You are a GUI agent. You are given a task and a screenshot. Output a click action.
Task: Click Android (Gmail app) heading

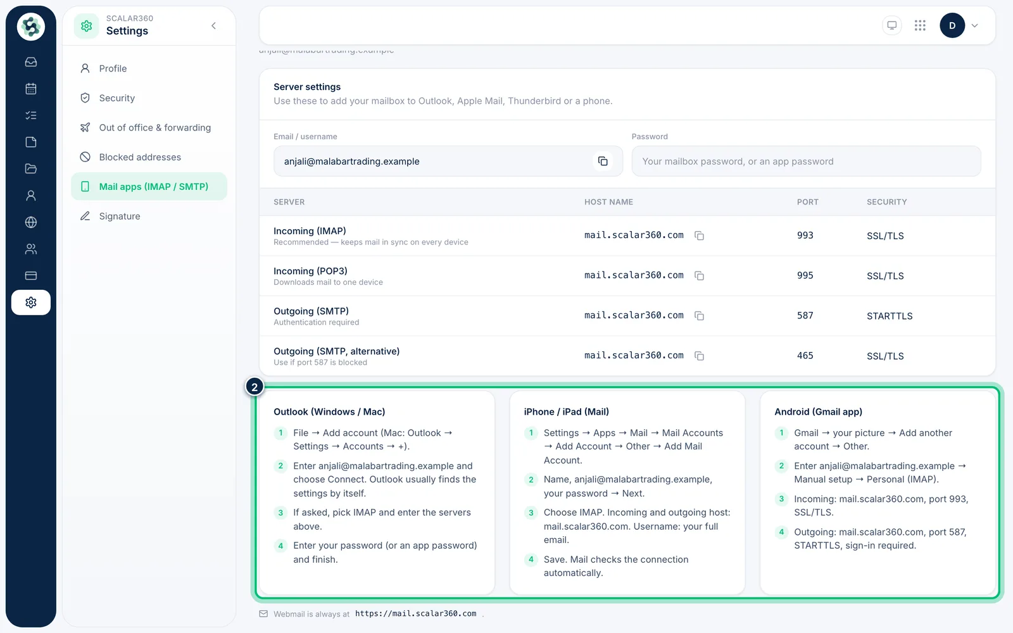818,411
